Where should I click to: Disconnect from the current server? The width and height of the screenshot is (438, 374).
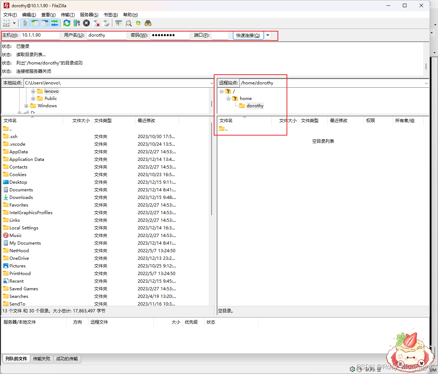pyautogui.click(x=96, y=23)
